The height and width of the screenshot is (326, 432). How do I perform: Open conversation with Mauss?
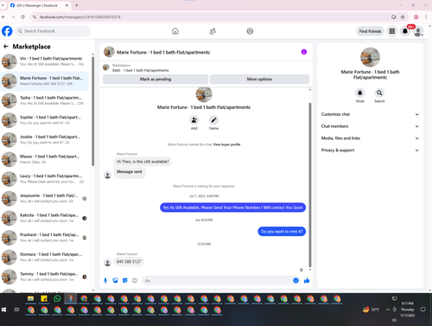45,159
